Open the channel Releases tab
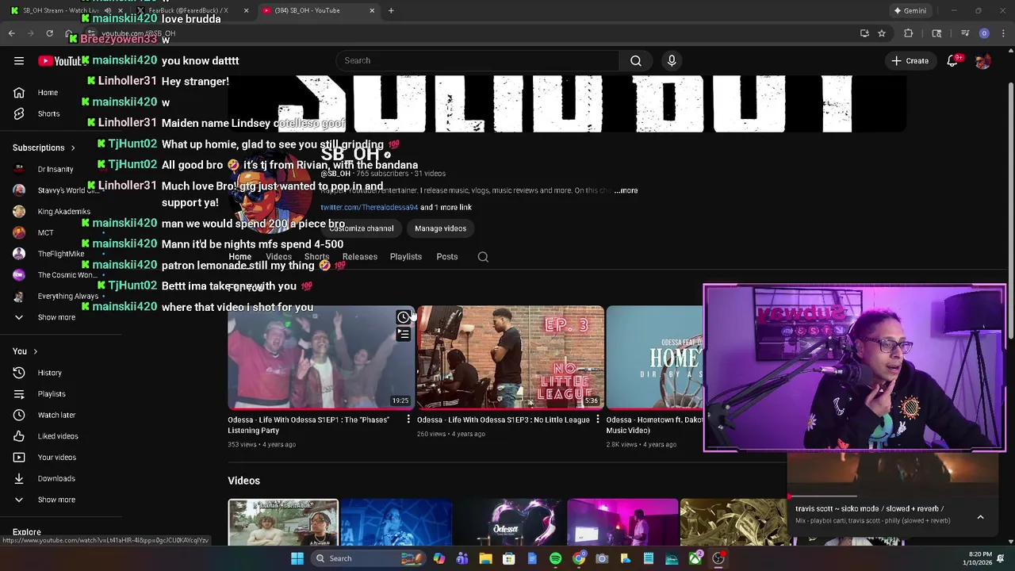The image size is (1015, 571). (x=359, y=257)
